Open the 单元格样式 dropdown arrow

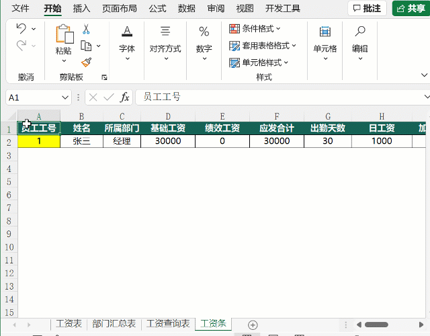tap(286, 62)
